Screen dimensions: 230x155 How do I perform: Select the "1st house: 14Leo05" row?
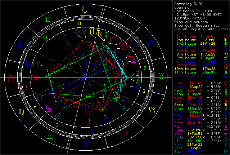point(202,36)
